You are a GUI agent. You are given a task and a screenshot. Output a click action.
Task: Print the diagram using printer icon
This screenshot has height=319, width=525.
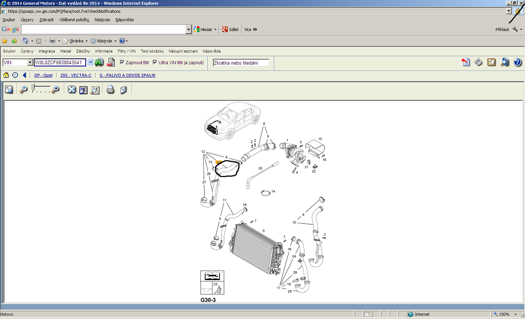click(110, 90)
